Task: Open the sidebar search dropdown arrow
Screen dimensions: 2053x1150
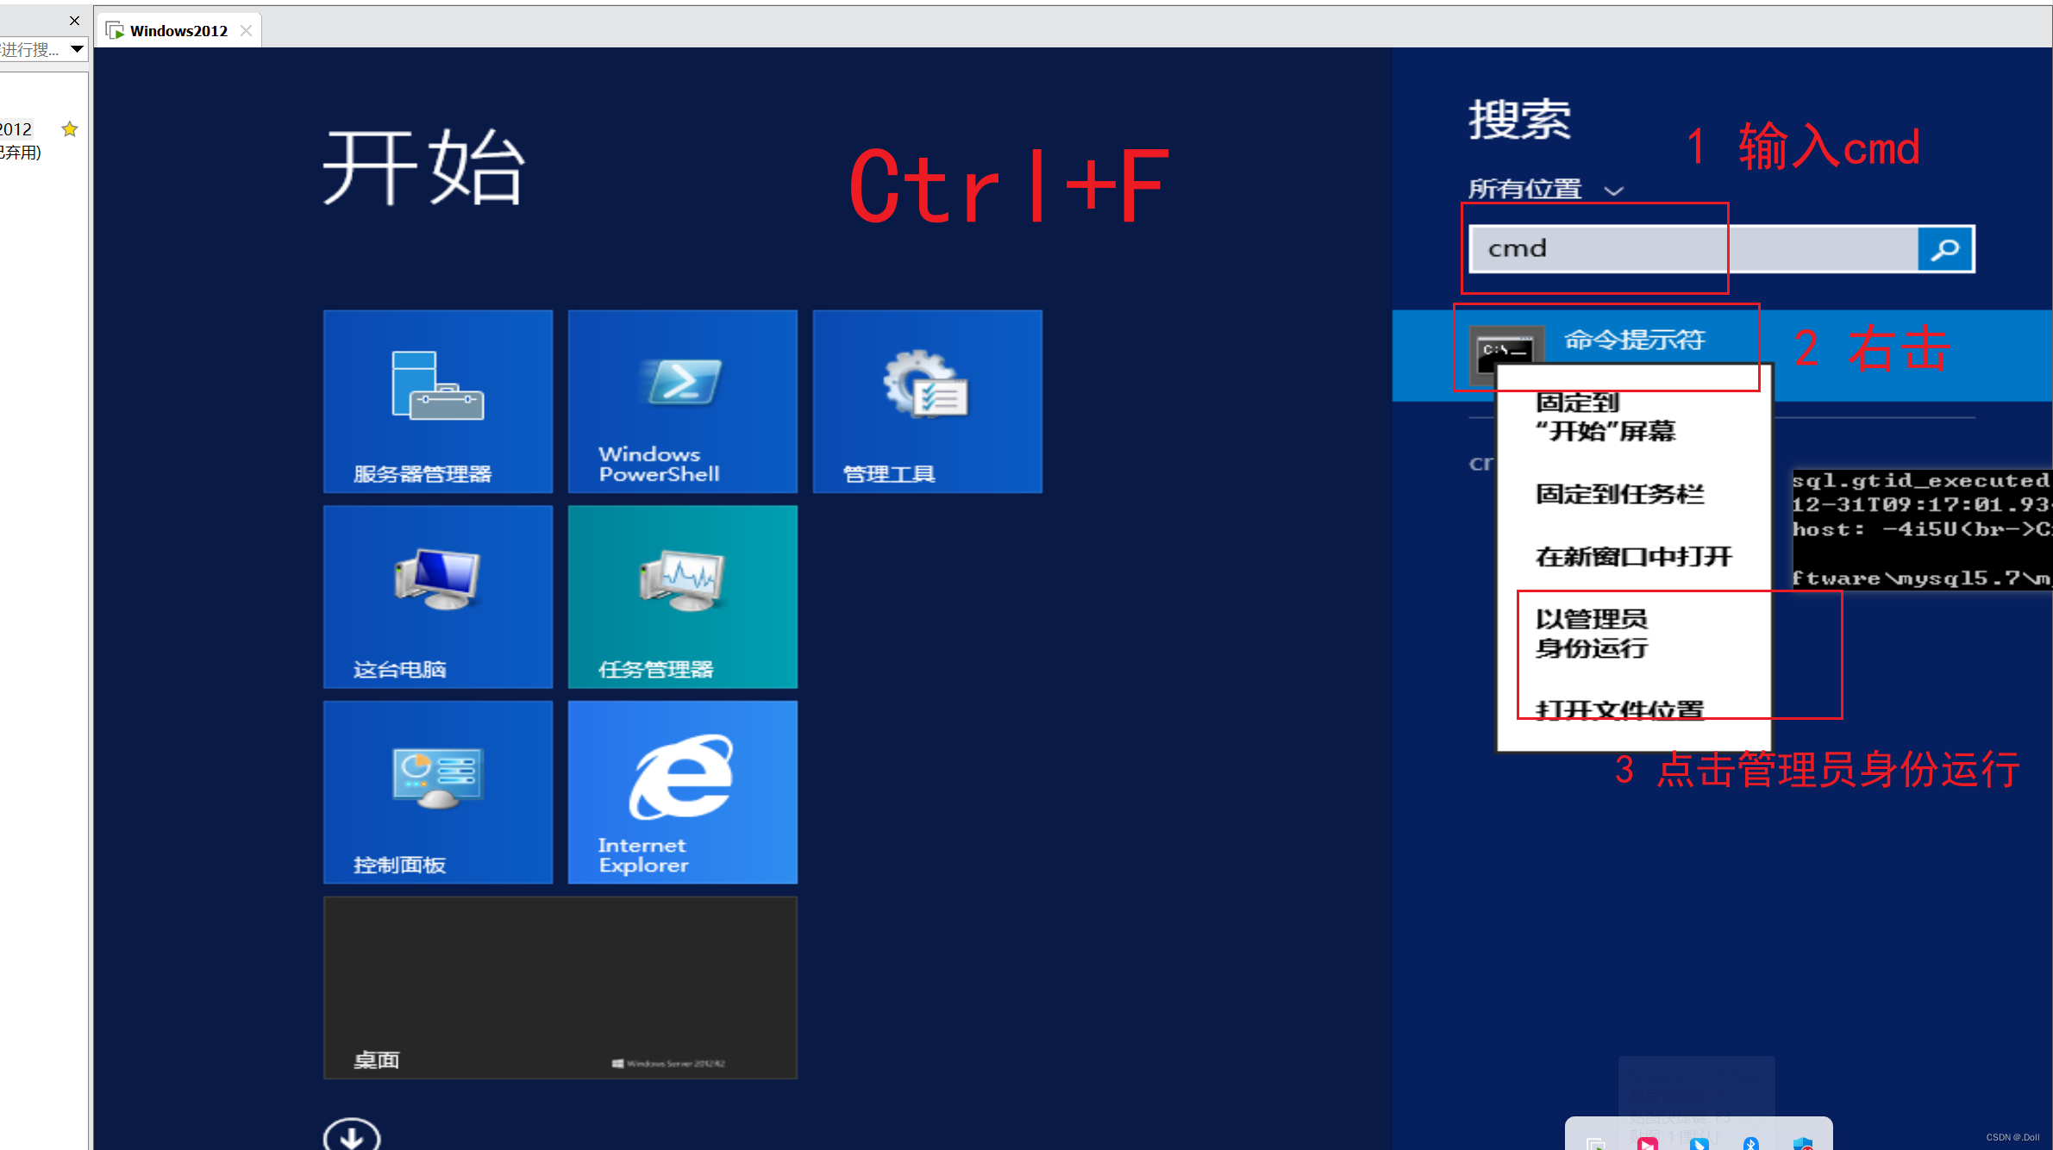Action: point(77,49)
